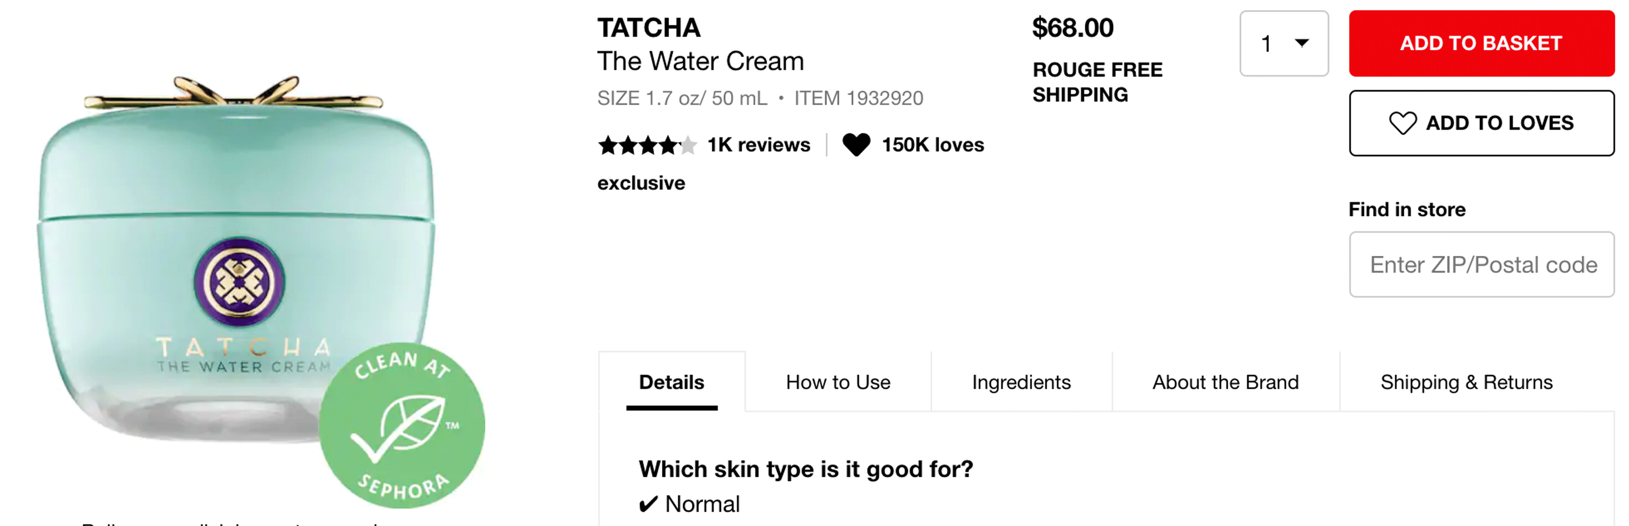Click the TATCHA brand name link

(x=649, y=28)
